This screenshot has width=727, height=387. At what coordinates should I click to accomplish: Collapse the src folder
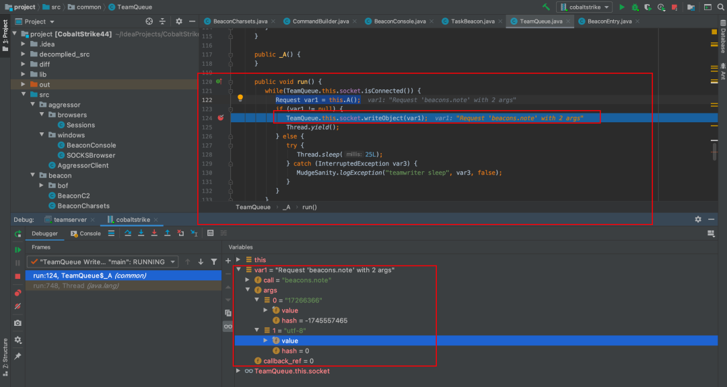[x=23, y=95]
